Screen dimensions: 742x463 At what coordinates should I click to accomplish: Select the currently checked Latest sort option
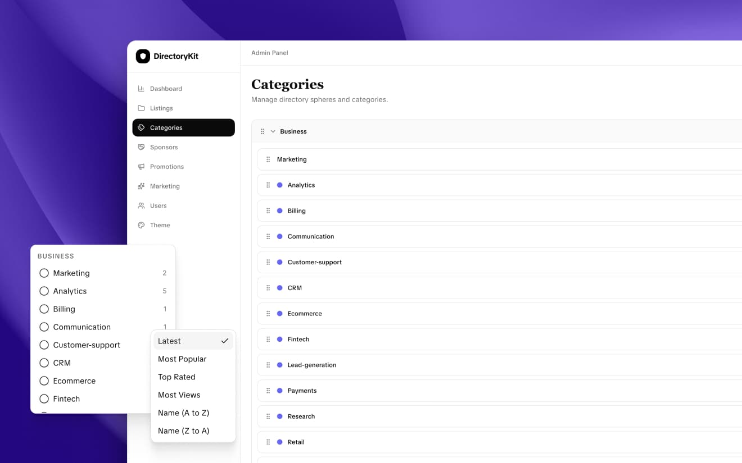pos(169,341)
